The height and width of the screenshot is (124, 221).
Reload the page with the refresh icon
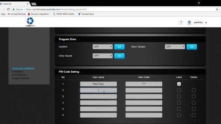point(8,9)
